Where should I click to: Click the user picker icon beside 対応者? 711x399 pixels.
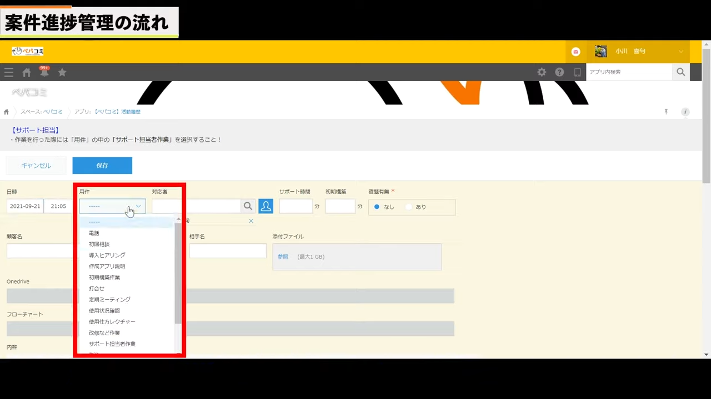(266, 206)
